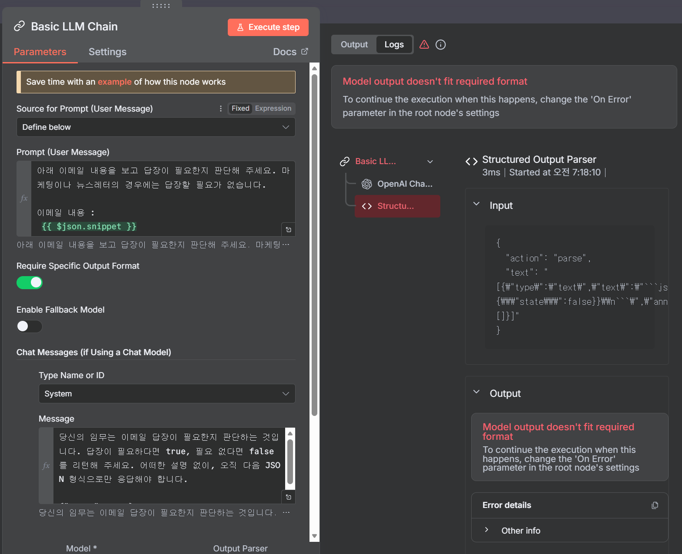Click inside the Message text editor
The height and width of the screenshot is (554, 682).
tap(169, 465)
